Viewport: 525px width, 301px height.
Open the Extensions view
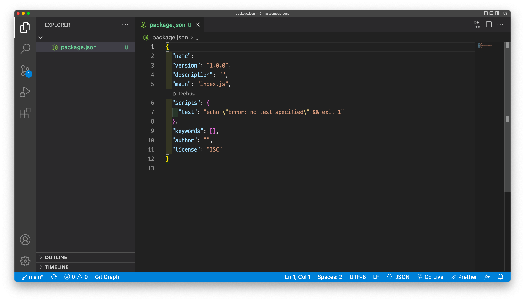point(25,113)
